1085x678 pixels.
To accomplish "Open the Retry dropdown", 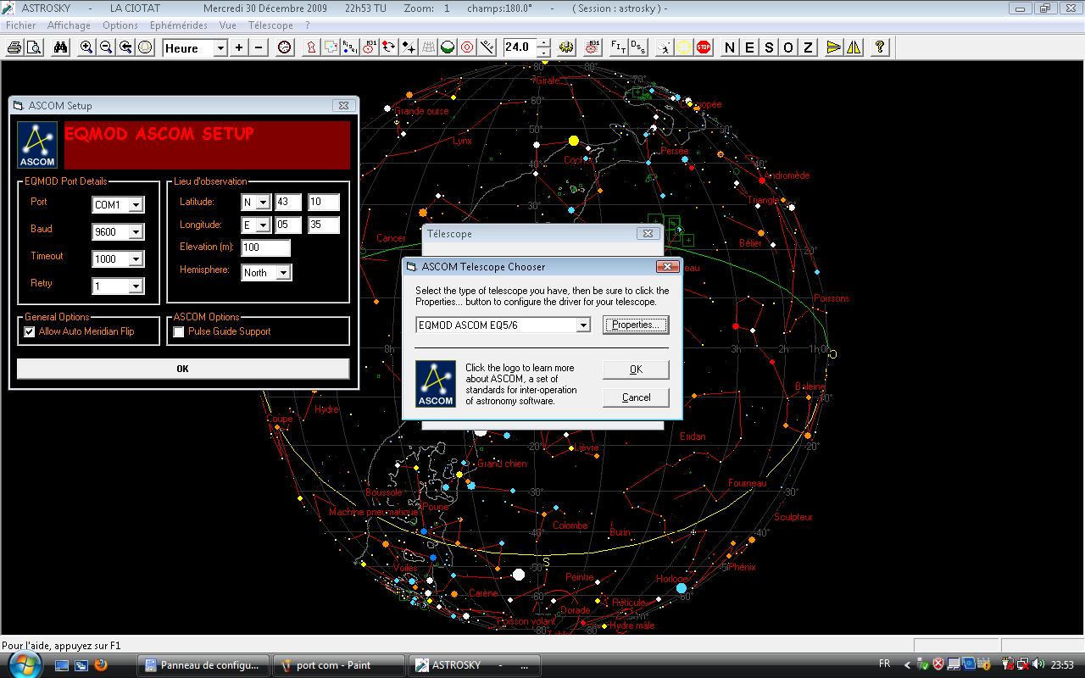I will pos(136,286).
